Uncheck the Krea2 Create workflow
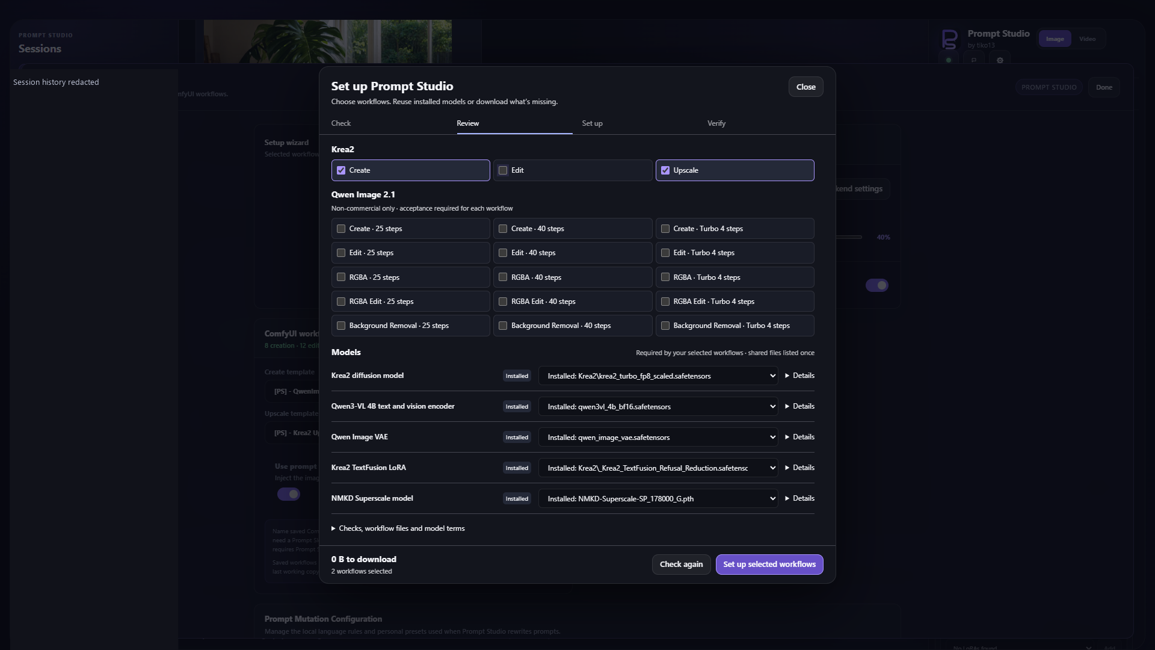Image resolution: width=1155 pixels, height=650 pixels. pyautogui.click(x=341, y=170)
